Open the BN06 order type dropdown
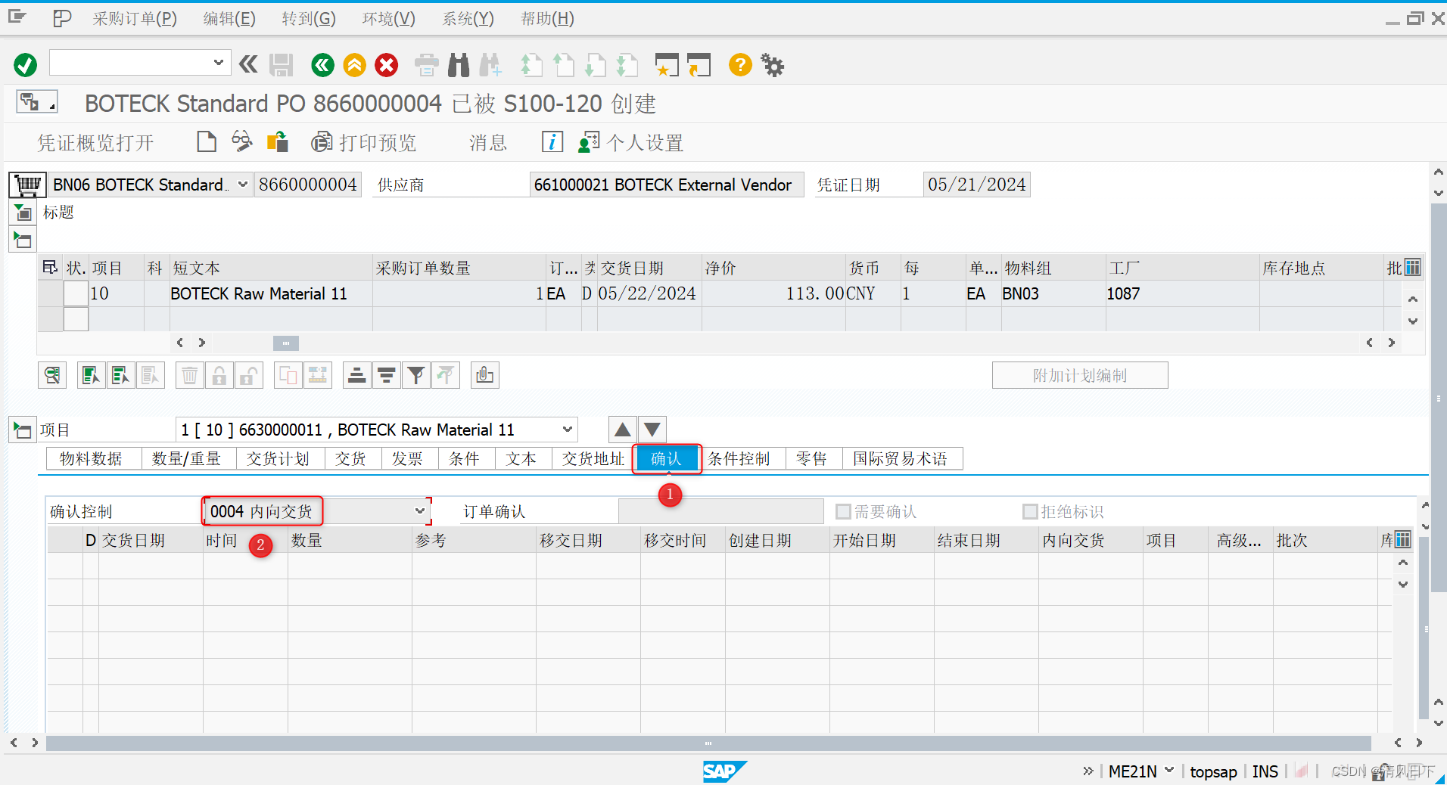Image resolution: width=1447 pixels, height=785 pixels. pos(242,184)
